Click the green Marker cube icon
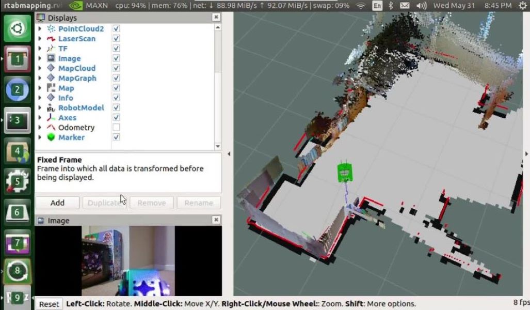The image size is (530, 310). tap(51, 137)
